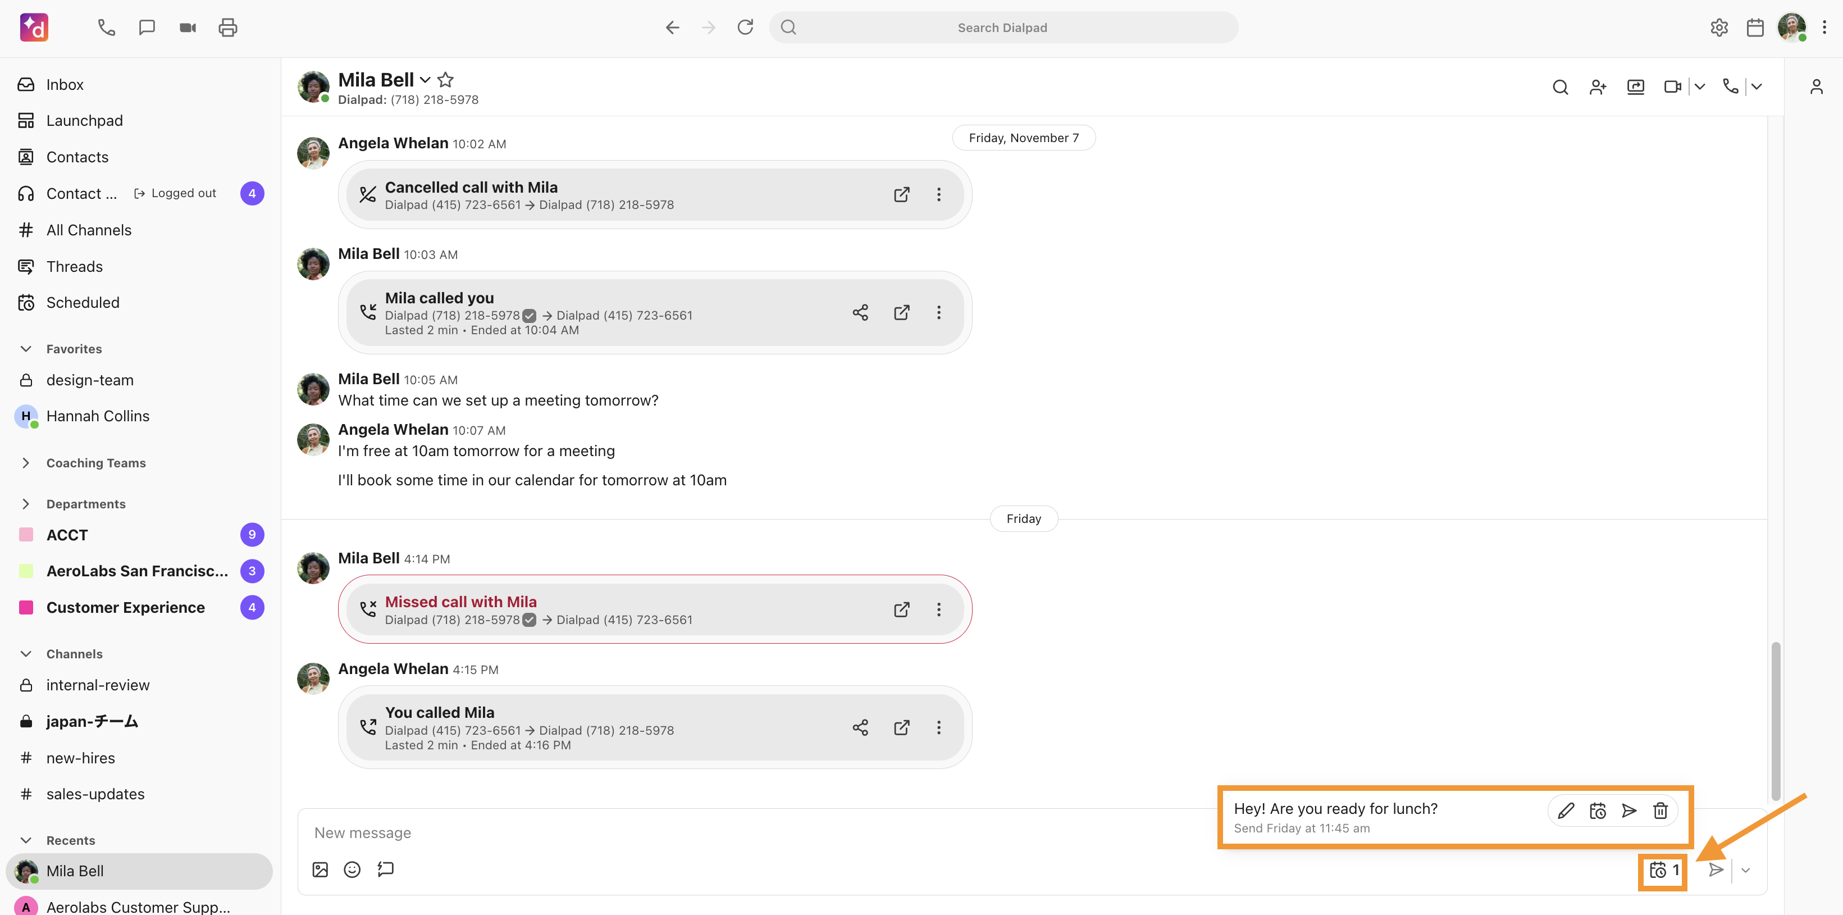Open the Contact Center logged out status
Screen dimensions: 1843x915
(x=175, y=194)
